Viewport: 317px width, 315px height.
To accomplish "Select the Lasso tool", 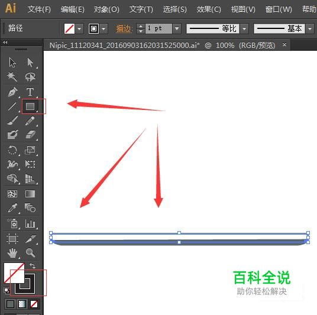I will click(30, 77).
